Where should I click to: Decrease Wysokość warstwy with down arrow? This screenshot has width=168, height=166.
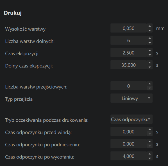[x=150, y=30]
